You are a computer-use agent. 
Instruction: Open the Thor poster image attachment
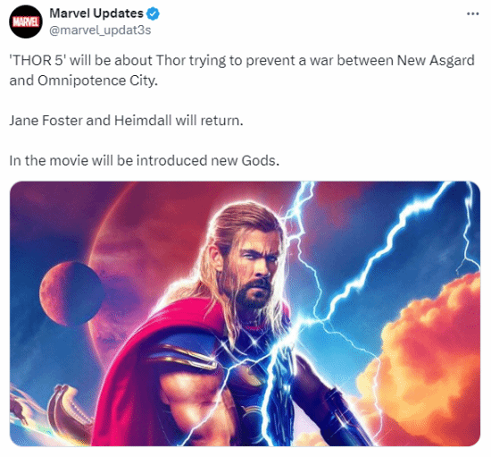pos(245,313)
